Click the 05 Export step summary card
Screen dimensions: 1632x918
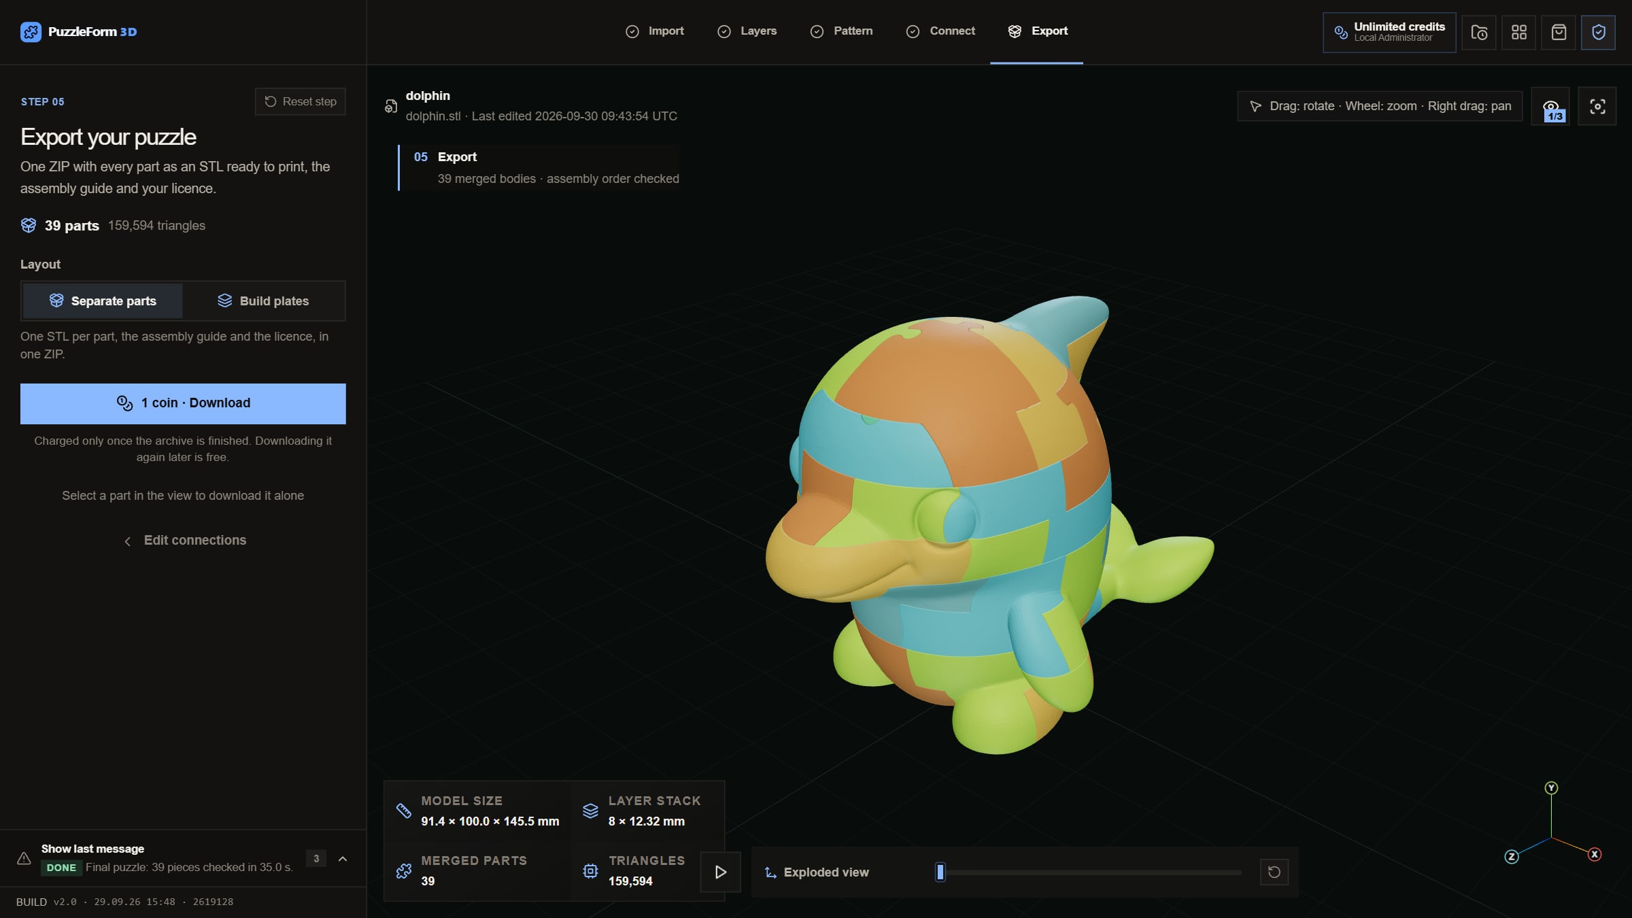[x=539, y=167]
